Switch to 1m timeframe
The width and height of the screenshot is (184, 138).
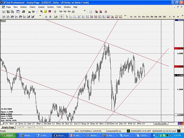(x=131, y=17)
